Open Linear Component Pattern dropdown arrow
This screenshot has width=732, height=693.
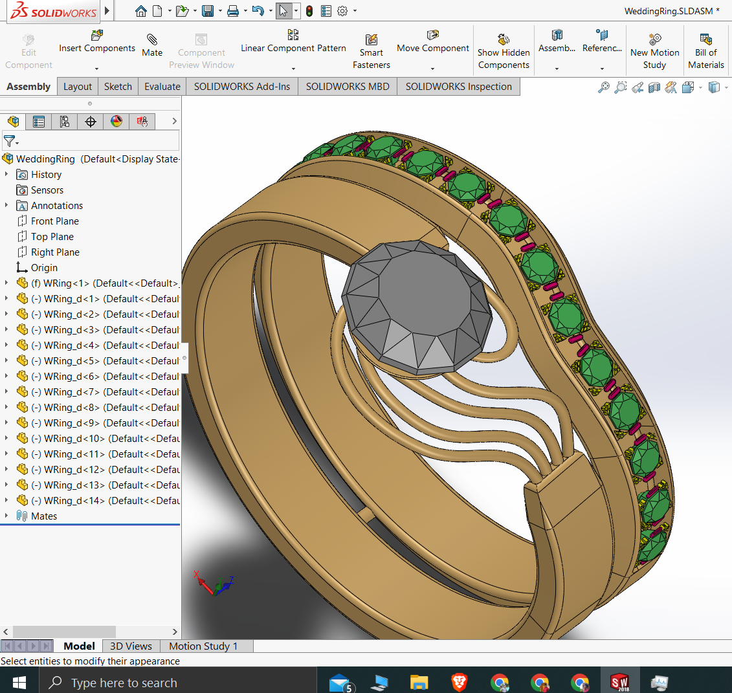coord(293,69)
